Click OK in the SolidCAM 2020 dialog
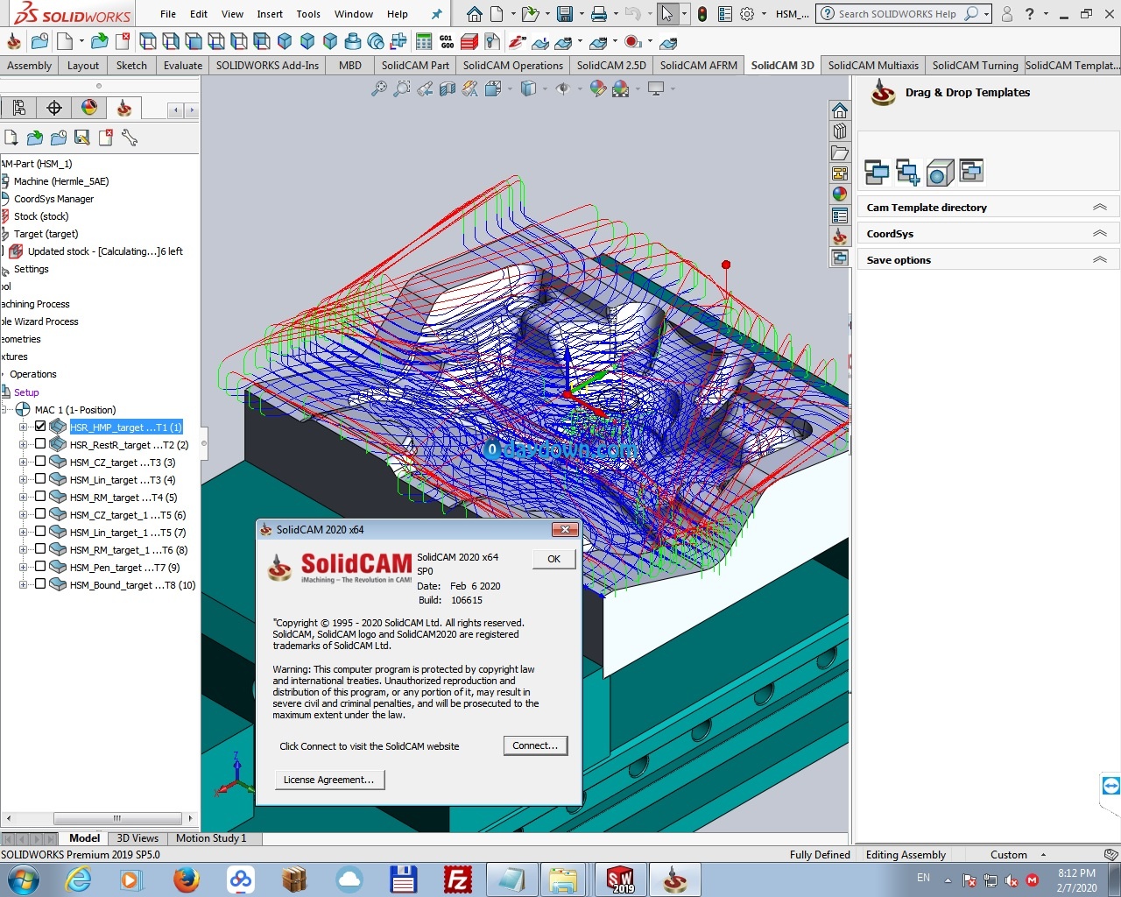Screen dimensions: 1121x897 tap(554, 559)
